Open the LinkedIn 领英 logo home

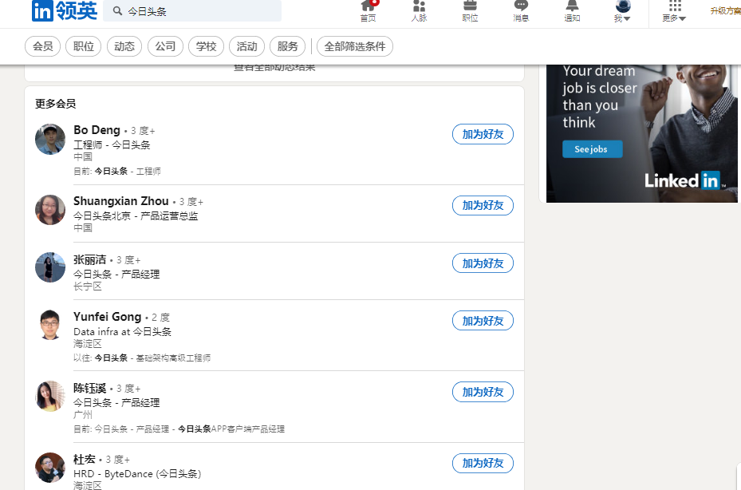pos(65,10)
